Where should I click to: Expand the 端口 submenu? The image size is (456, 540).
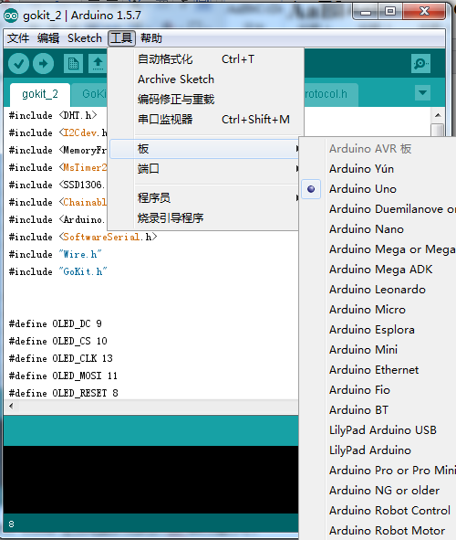pyautogui.click(x=204, y=169)
